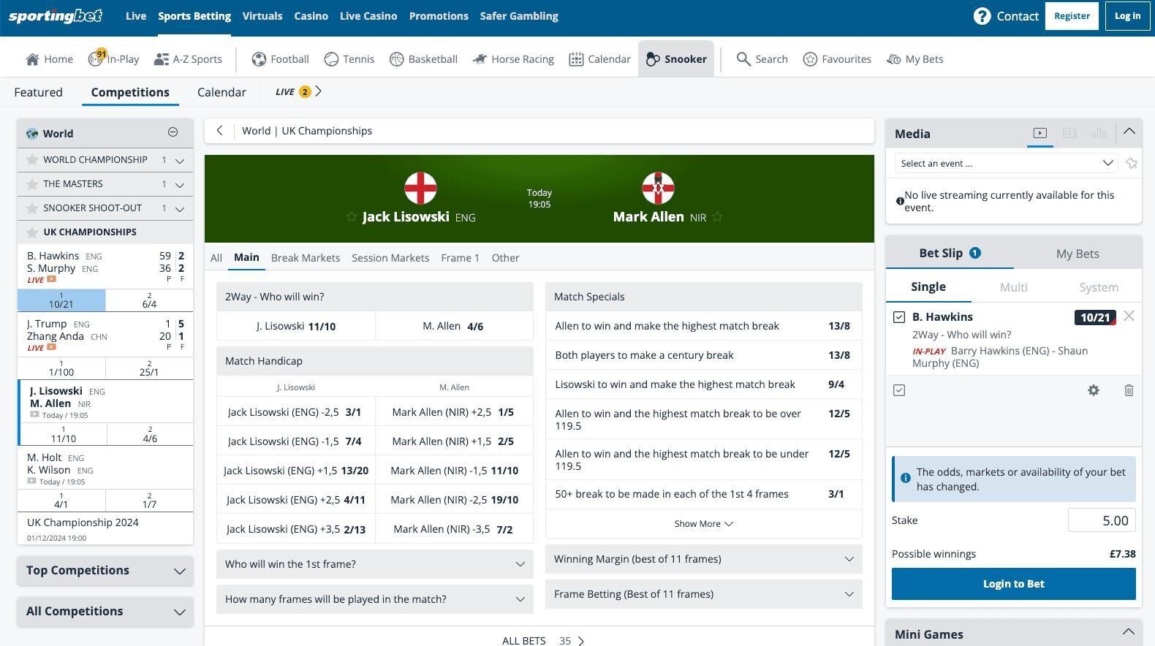Open the UK Championship 2024 event

[105, 528]
